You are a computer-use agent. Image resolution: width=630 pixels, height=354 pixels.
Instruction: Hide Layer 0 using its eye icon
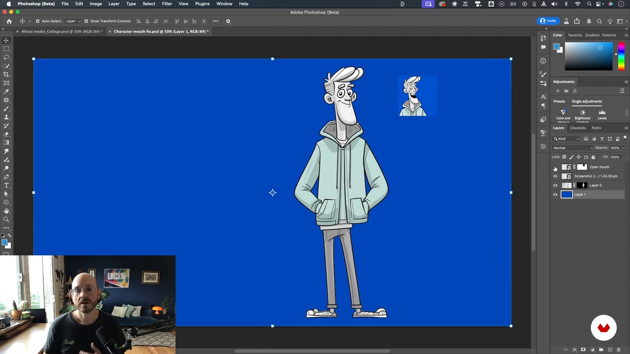(555, 185)
